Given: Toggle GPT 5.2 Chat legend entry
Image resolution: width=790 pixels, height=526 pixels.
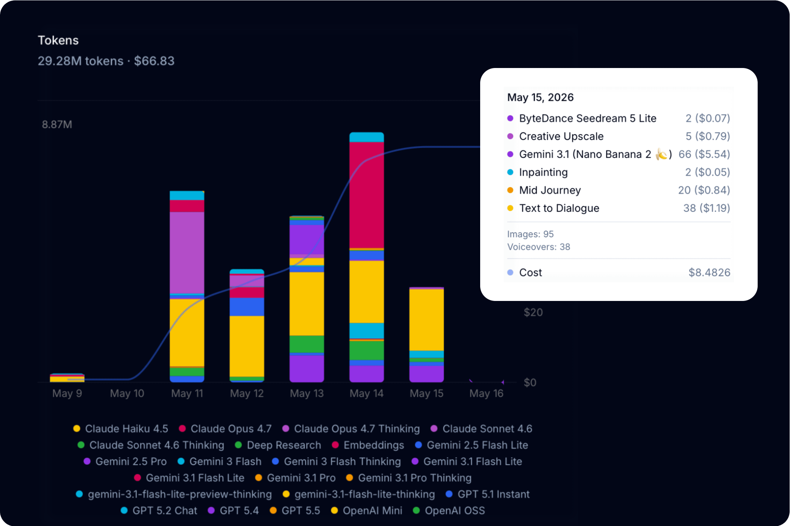Looking at the screenshot, I should (159, 511).
